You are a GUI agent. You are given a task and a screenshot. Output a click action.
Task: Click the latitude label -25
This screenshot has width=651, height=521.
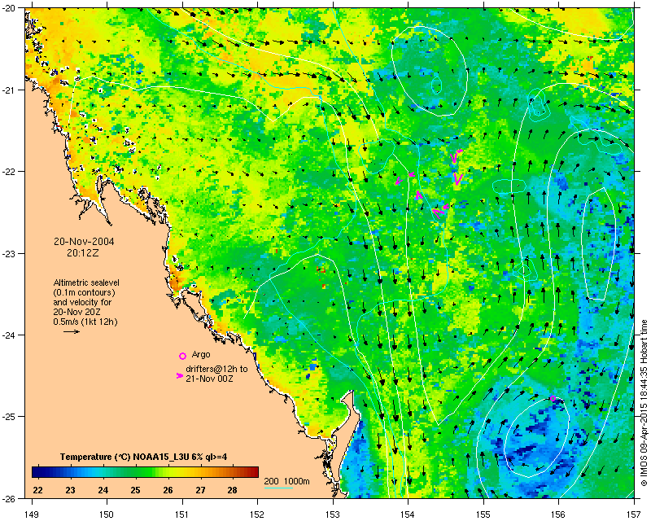10,417
